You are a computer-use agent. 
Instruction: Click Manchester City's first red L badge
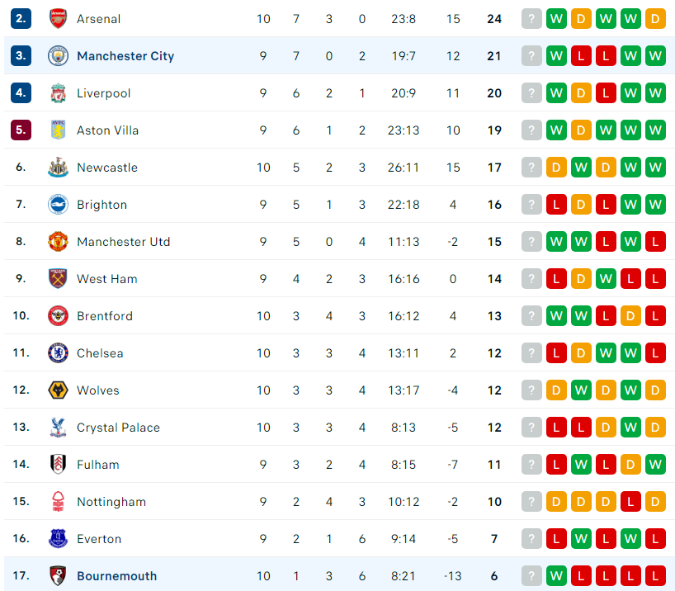point(581,55)
